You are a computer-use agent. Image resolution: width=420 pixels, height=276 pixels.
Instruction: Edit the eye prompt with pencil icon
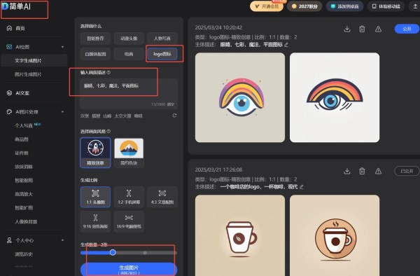coord(286,45)
